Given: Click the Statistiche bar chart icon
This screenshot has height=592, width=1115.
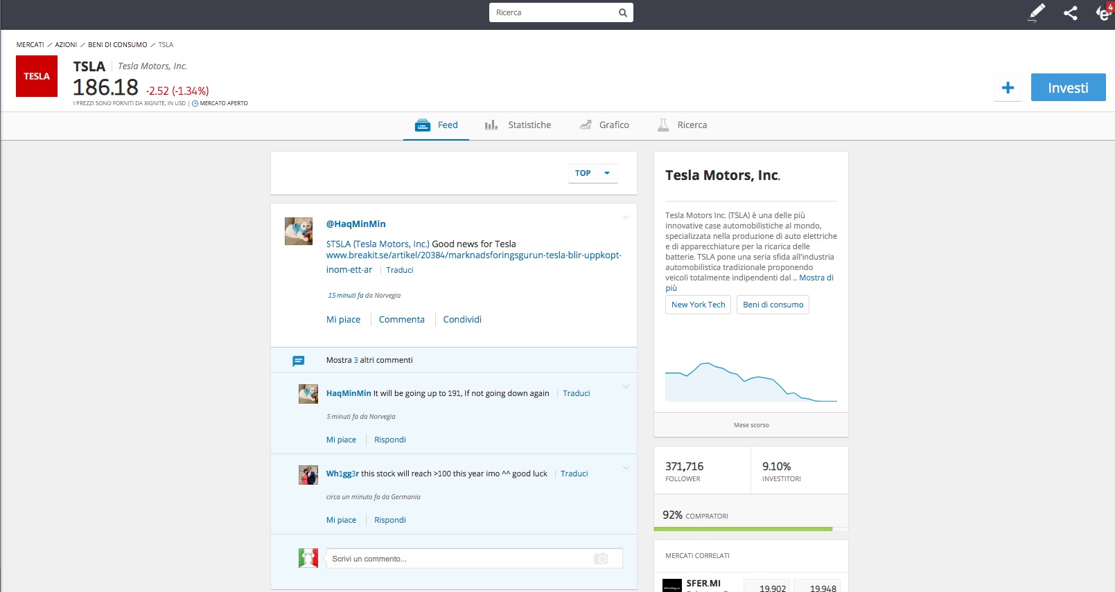Looking at the screenshot, I should coord(491,125).
